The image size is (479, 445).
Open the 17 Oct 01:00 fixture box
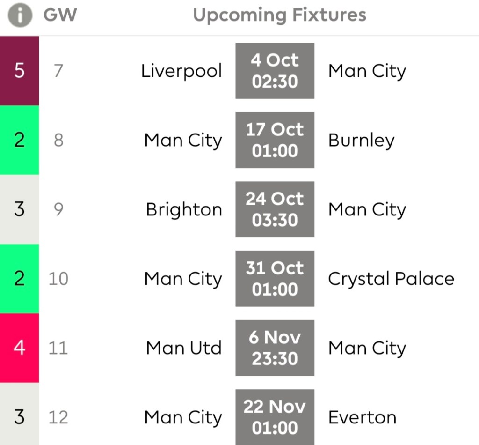click(275, 140)
